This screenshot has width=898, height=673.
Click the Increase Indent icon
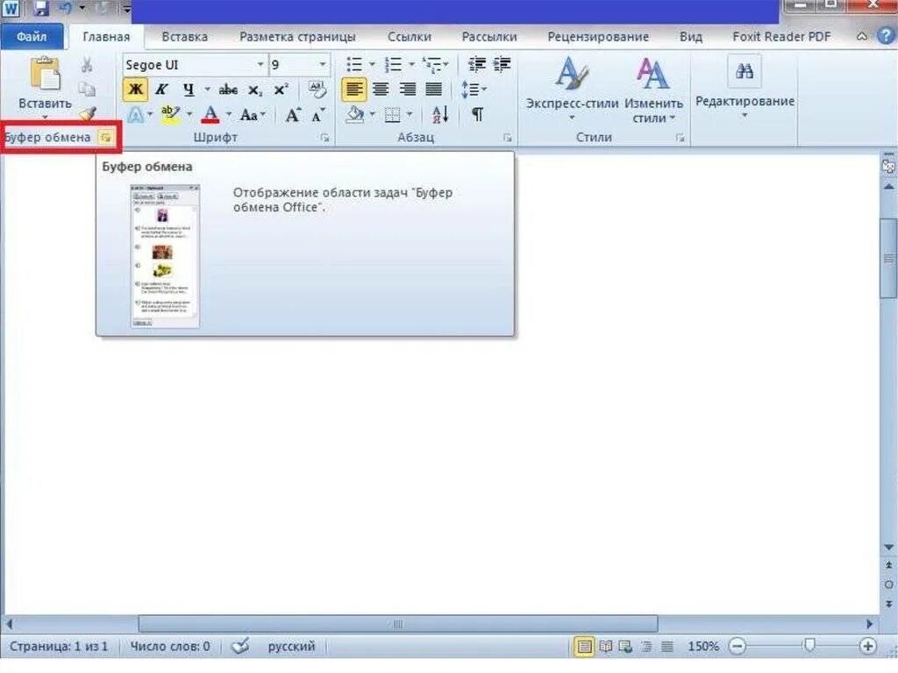502,64
